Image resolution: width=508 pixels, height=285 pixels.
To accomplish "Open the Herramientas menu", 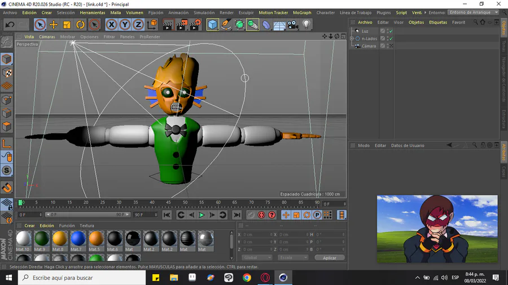I will 93,12.
